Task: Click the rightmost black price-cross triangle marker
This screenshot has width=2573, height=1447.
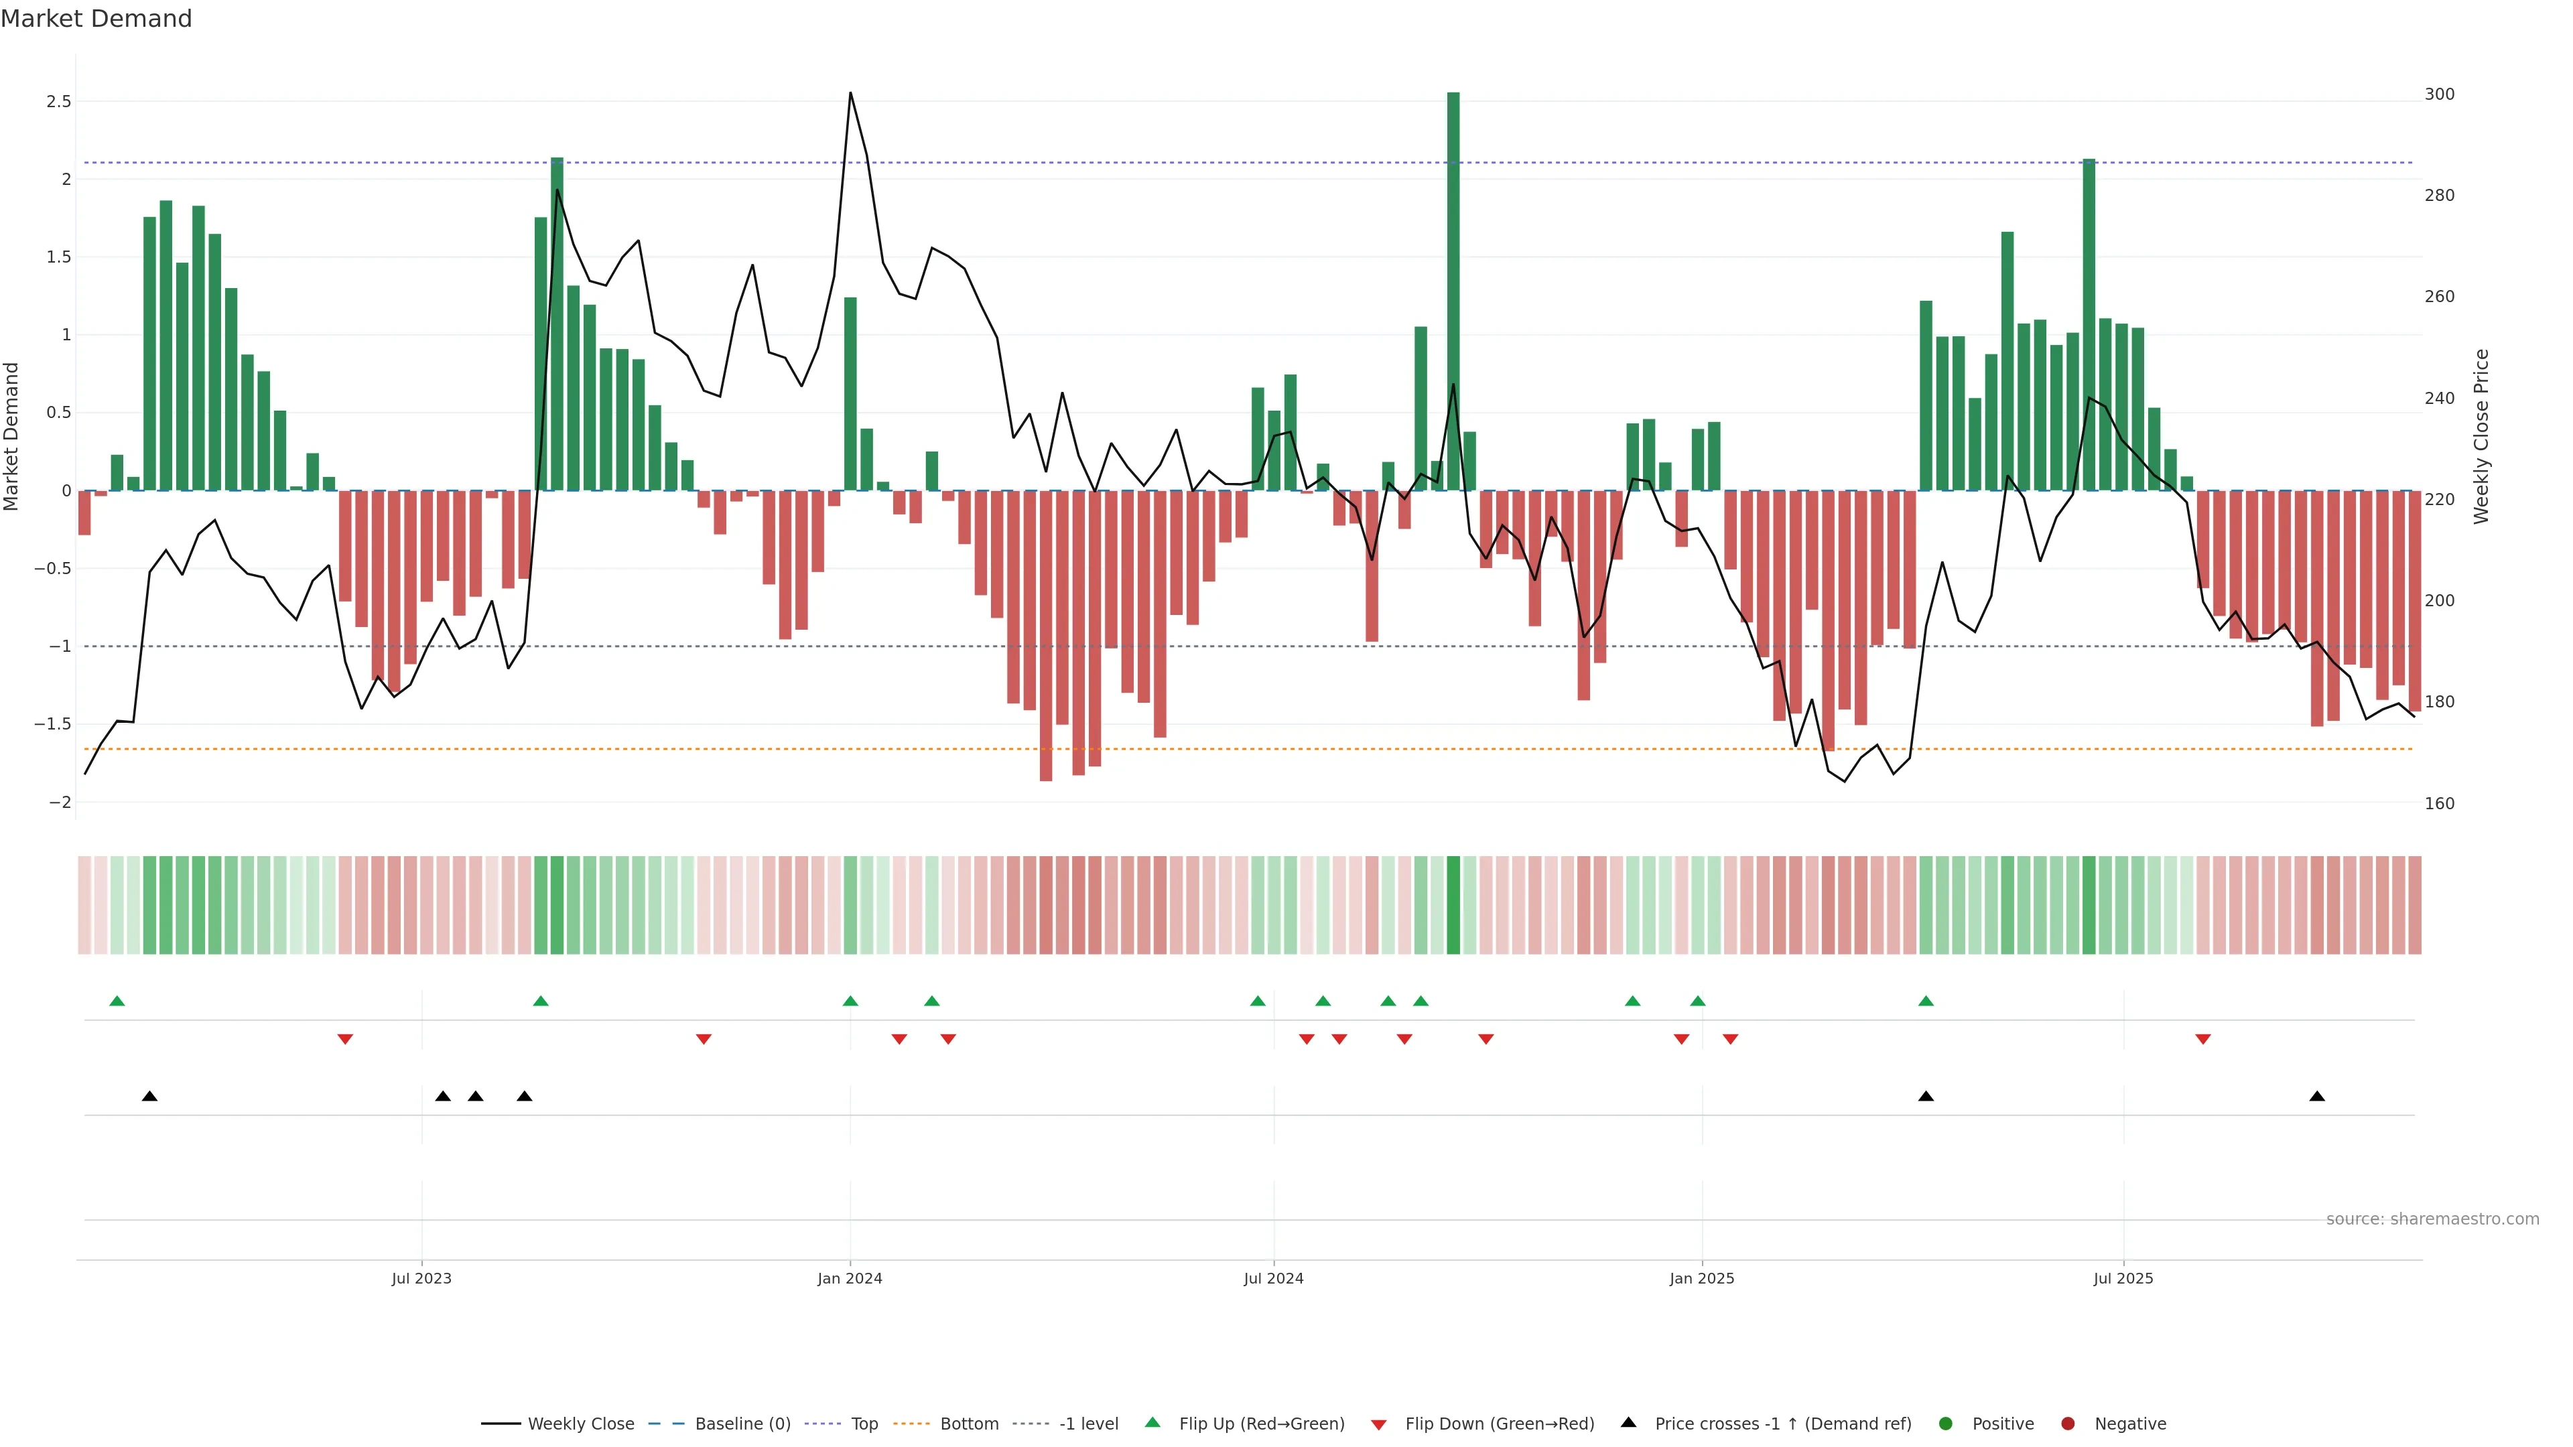Action: (2317, 1097)
